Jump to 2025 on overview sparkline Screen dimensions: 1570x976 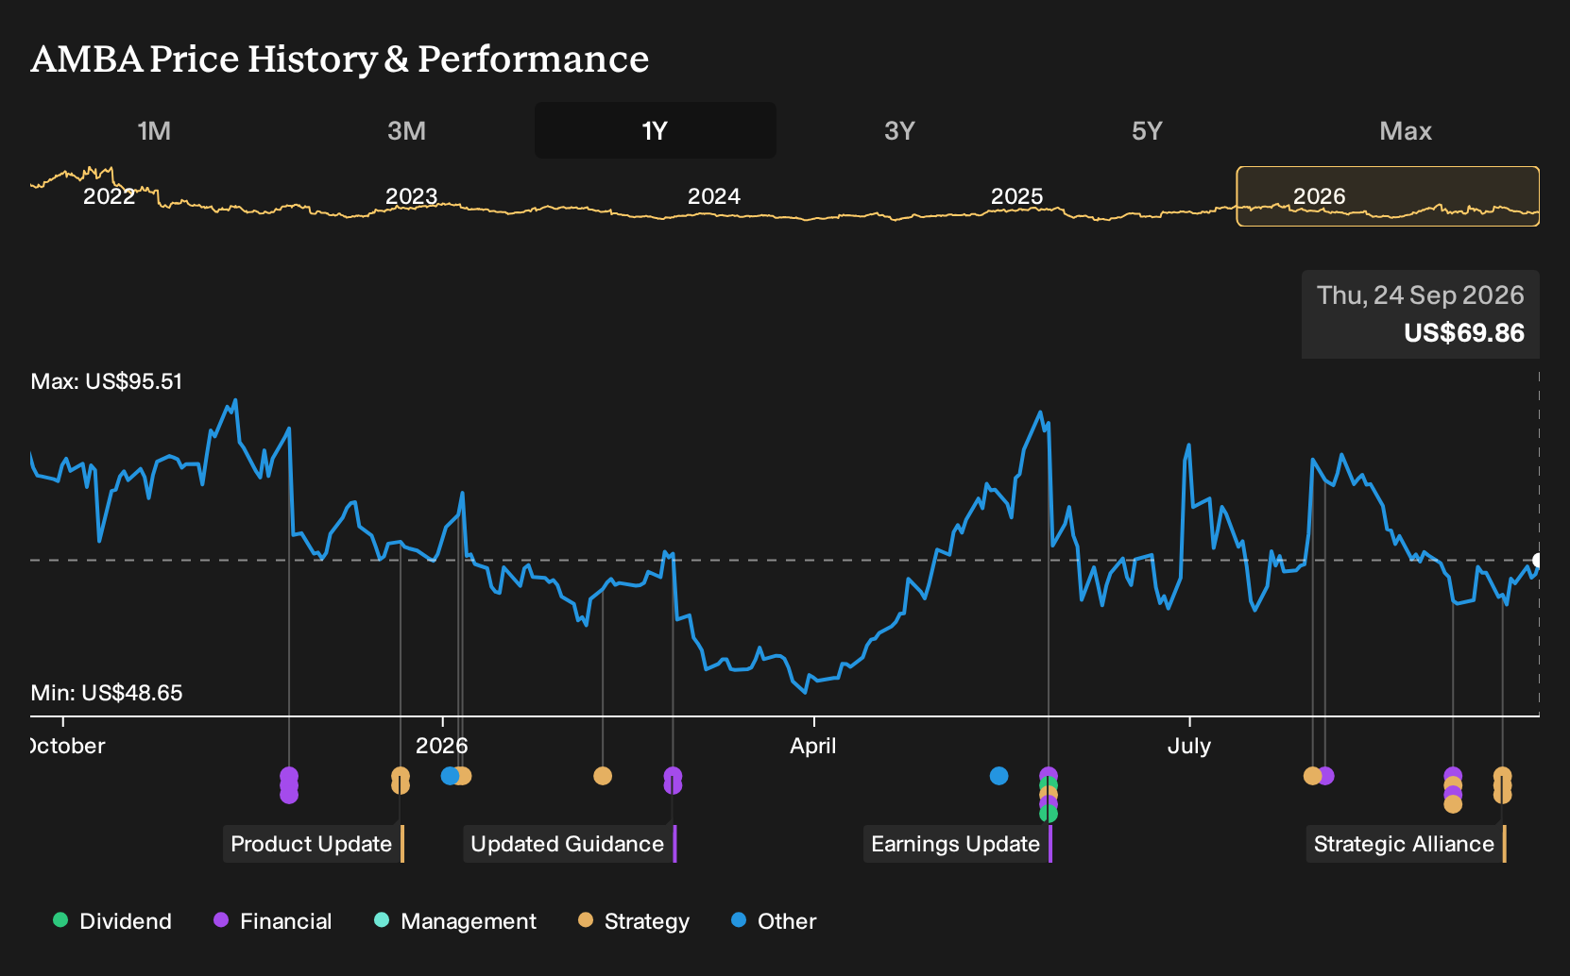[1016, 196]
